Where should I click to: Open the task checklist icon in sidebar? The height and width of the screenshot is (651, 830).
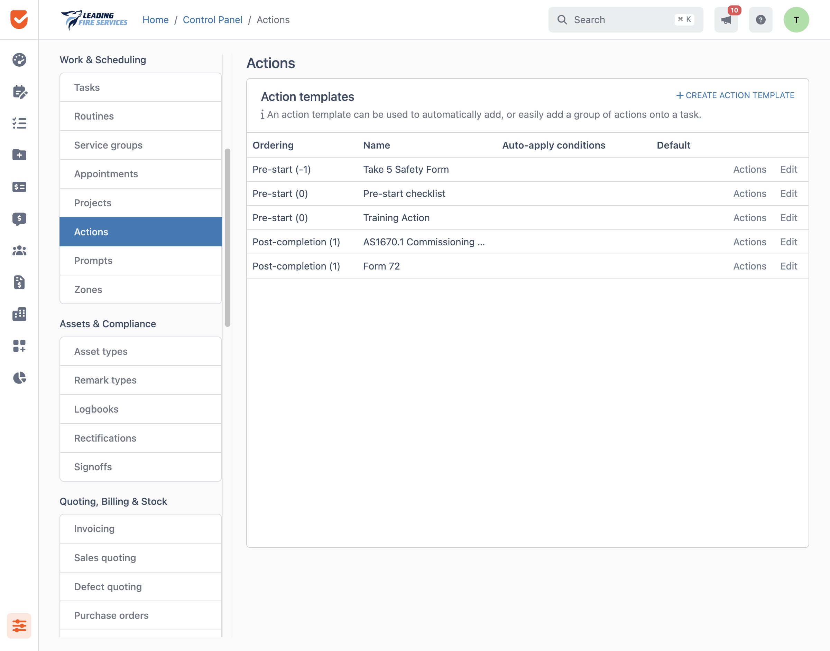pyautogui.click(x=19, y=123)
